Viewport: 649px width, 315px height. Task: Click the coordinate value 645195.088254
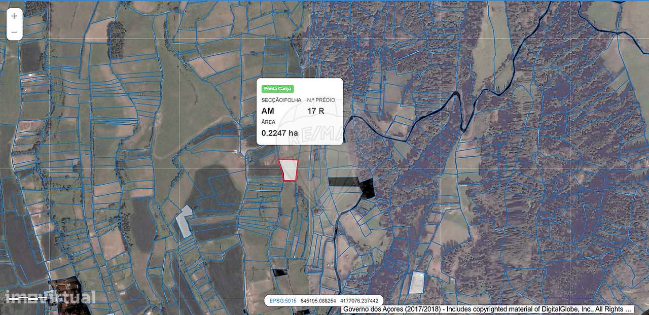[x=318, y=301]
